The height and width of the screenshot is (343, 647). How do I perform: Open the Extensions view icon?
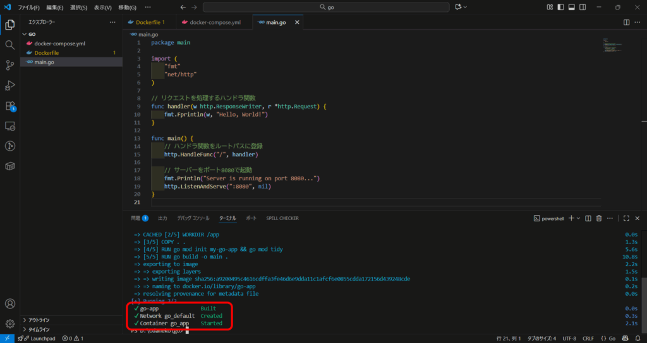tap(9, 106)
